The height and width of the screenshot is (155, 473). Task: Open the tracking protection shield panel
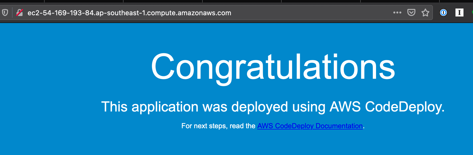5,12
